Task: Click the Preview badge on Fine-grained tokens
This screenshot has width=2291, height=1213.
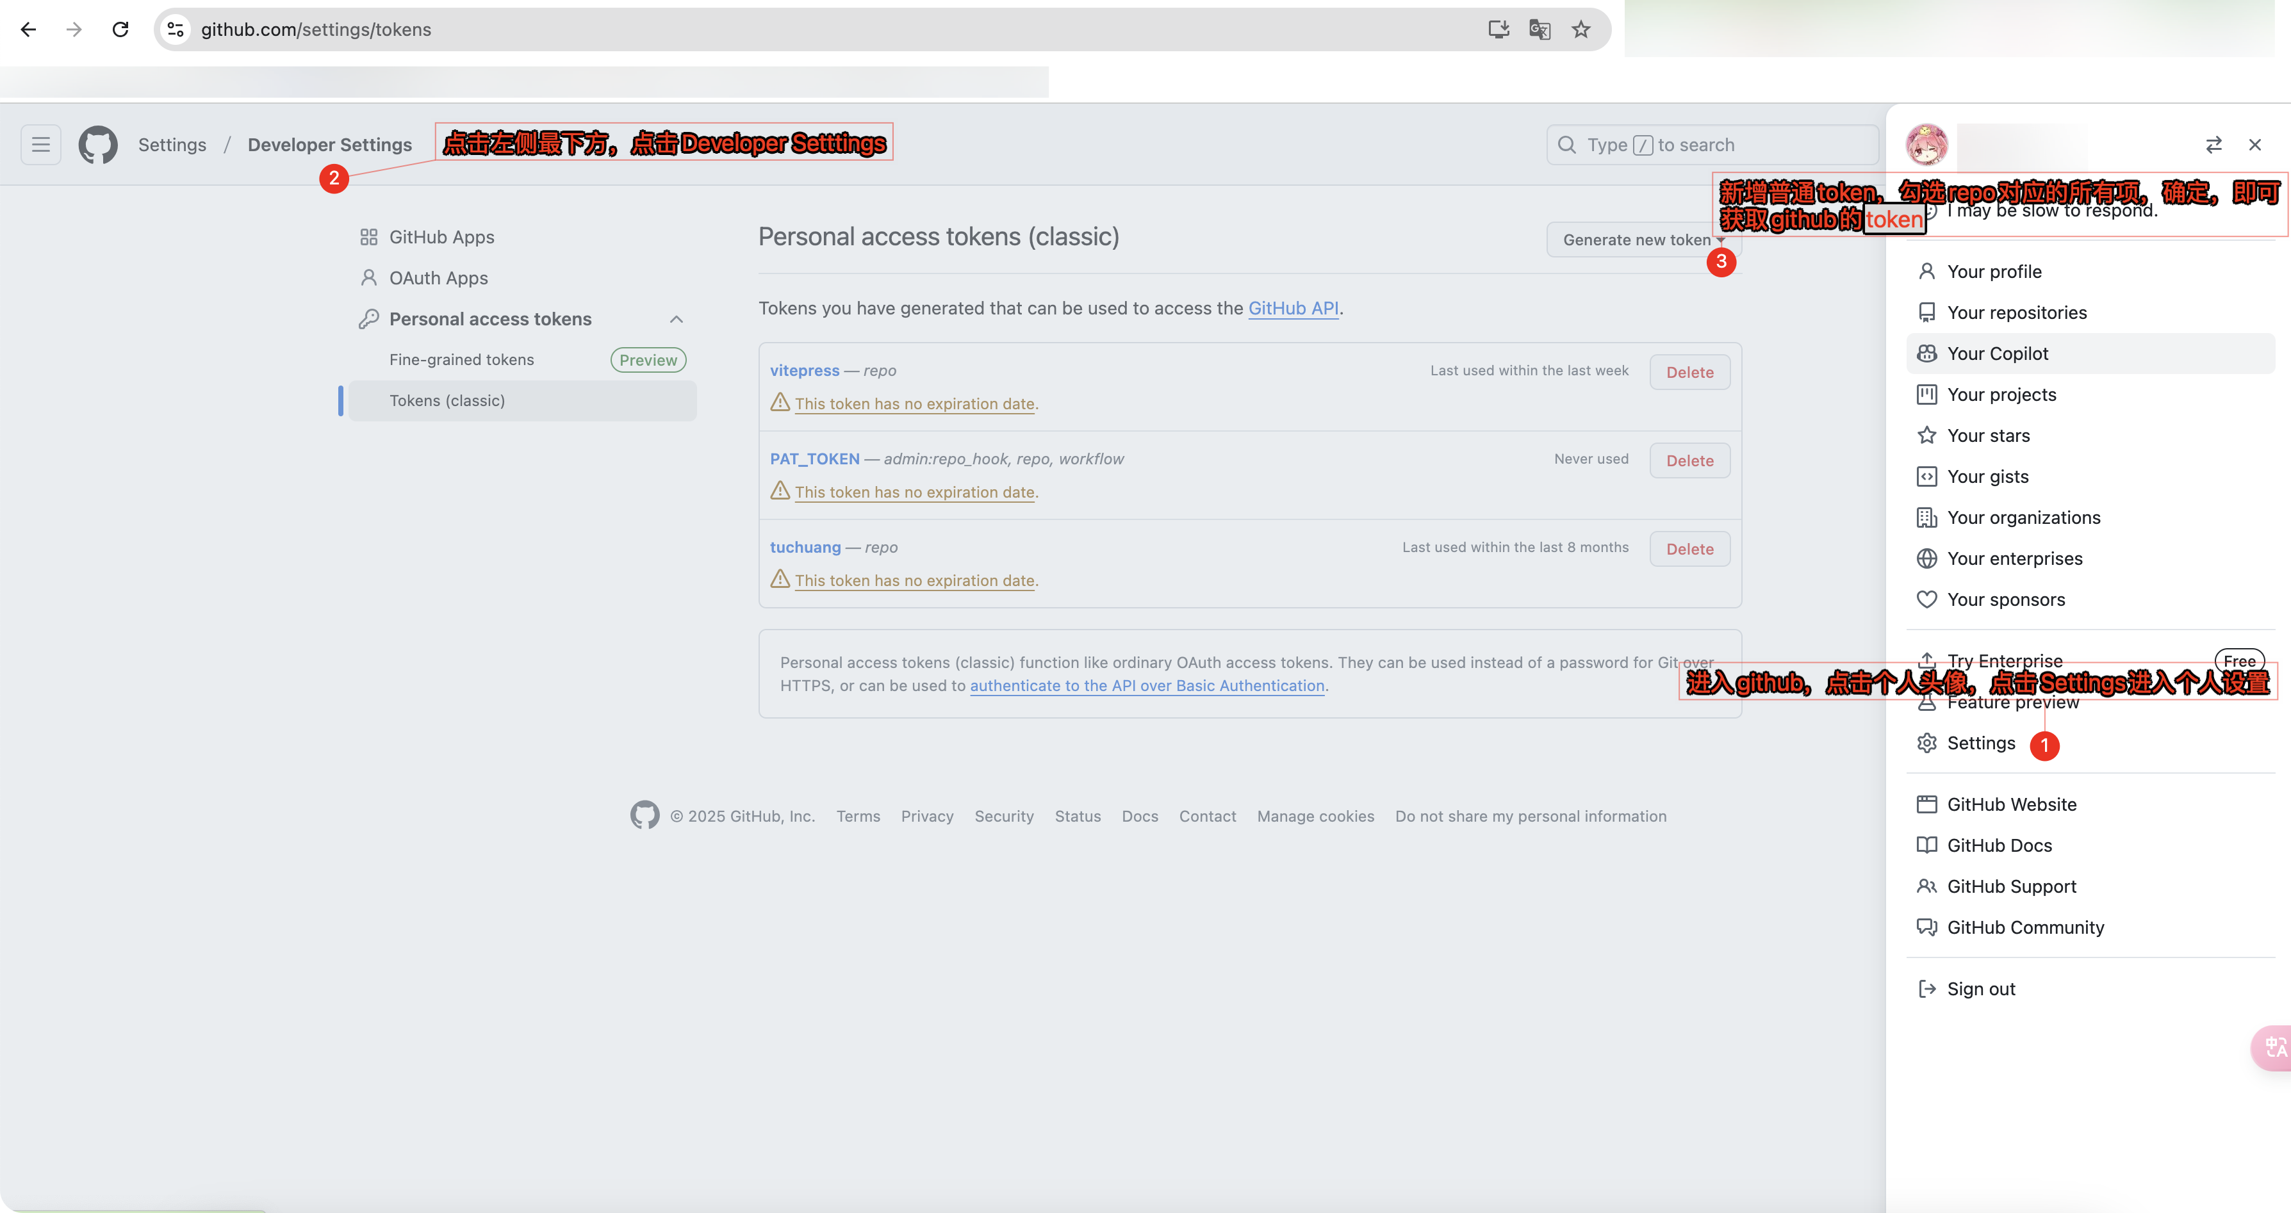Action: pyautogui.click(x=648, y=359)
